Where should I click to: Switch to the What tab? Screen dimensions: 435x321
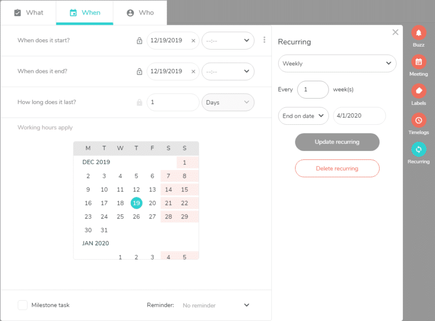29,13
